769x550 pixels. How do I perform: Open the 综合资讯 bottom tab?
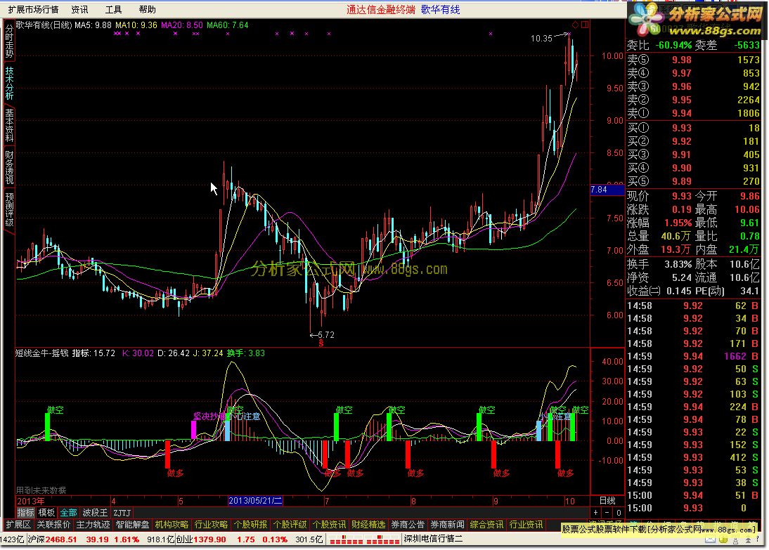486,525
